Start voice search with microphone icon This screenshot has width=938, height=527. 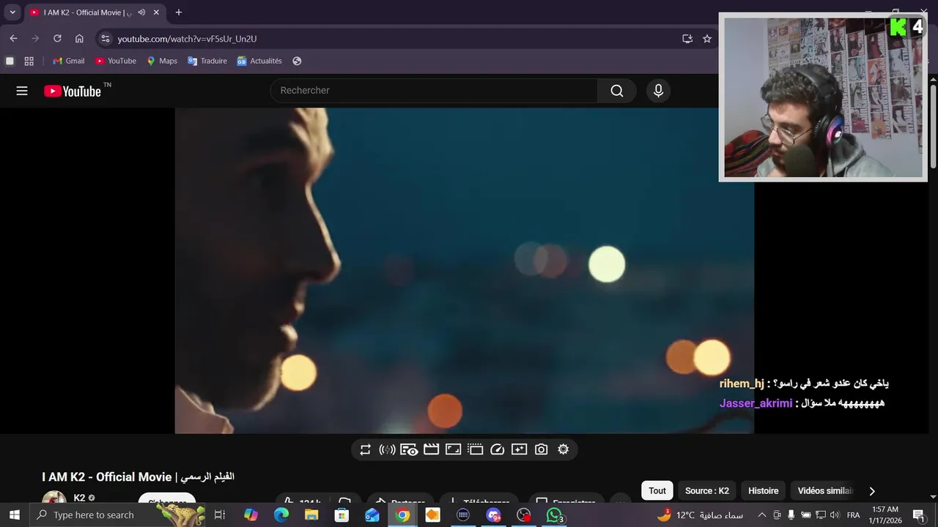[x=658, y=91]
